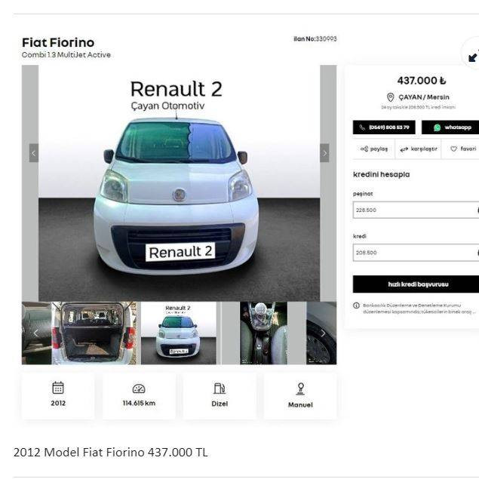Screen dimensions: 479x479
Task: Add listing to favori heart icon
Action: pyautogui.click(x=454, y=149)
